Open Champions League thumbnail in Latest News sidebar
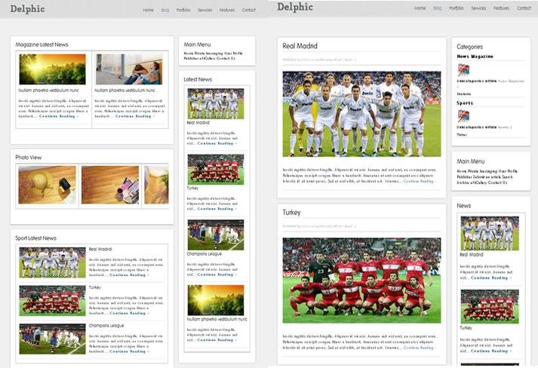This screenshot has height=368, width=538. [x=216, y=235]
